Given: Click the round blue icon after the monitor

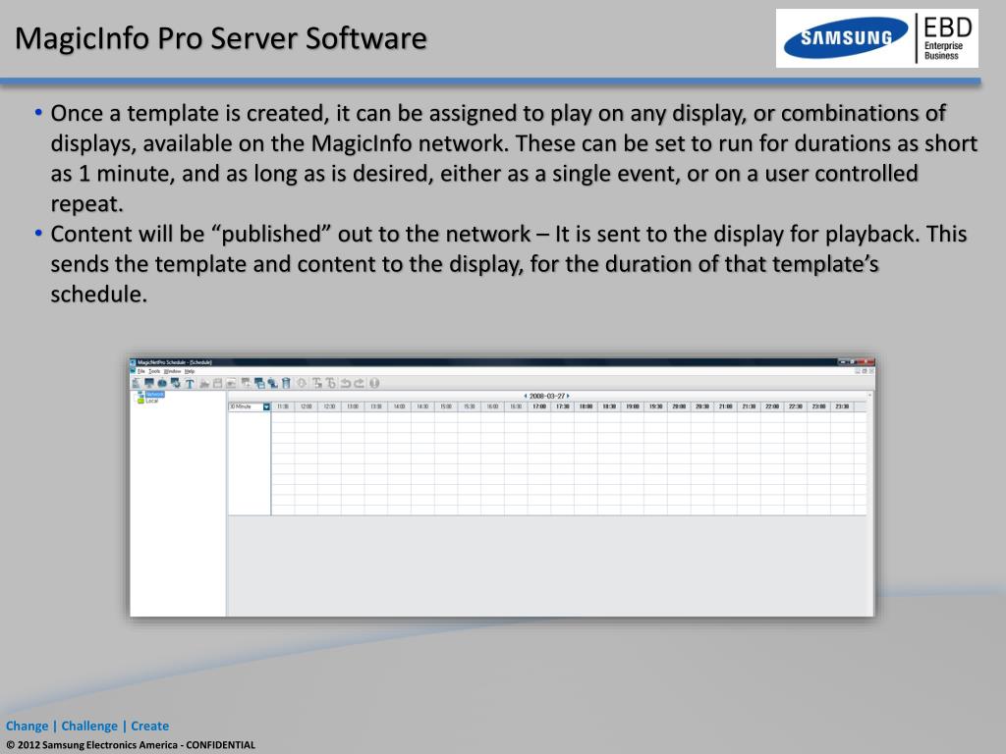Looking at the screenshot, I should (x=162, y=383).
